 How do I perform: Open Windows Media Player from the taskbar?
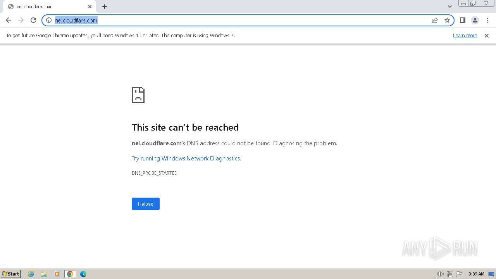[57, 274]
